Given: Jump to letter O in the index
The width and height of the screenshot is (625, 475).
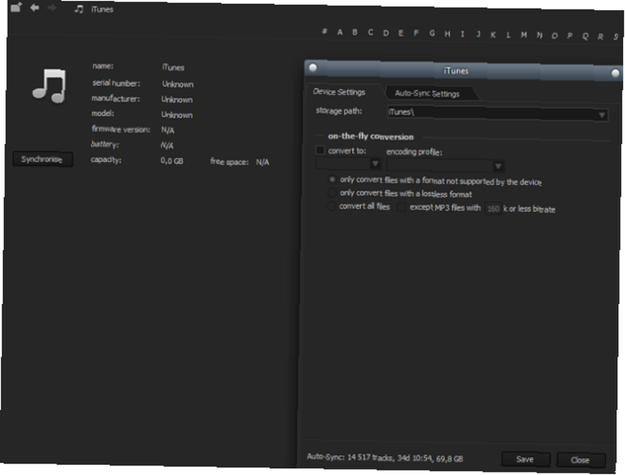Looking at the screenshot, I should coord(554,36).
